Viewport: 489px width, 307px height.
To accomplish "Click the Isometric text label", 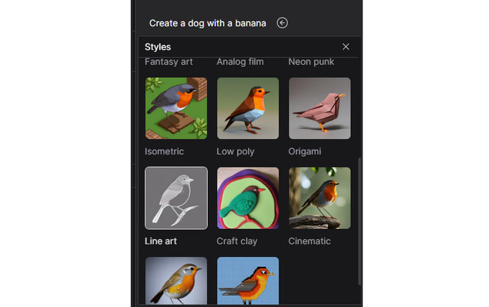I will (164, 151).
